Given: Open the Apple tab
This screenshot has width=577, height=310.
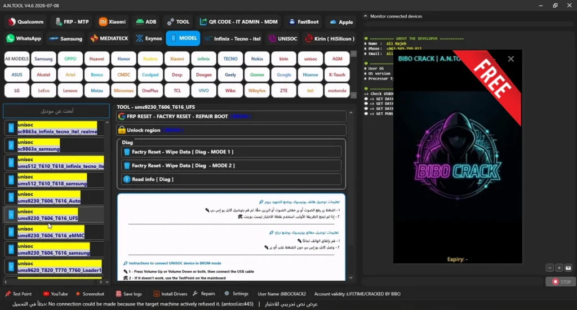Looking at the screenshot, I should (341, 22).
